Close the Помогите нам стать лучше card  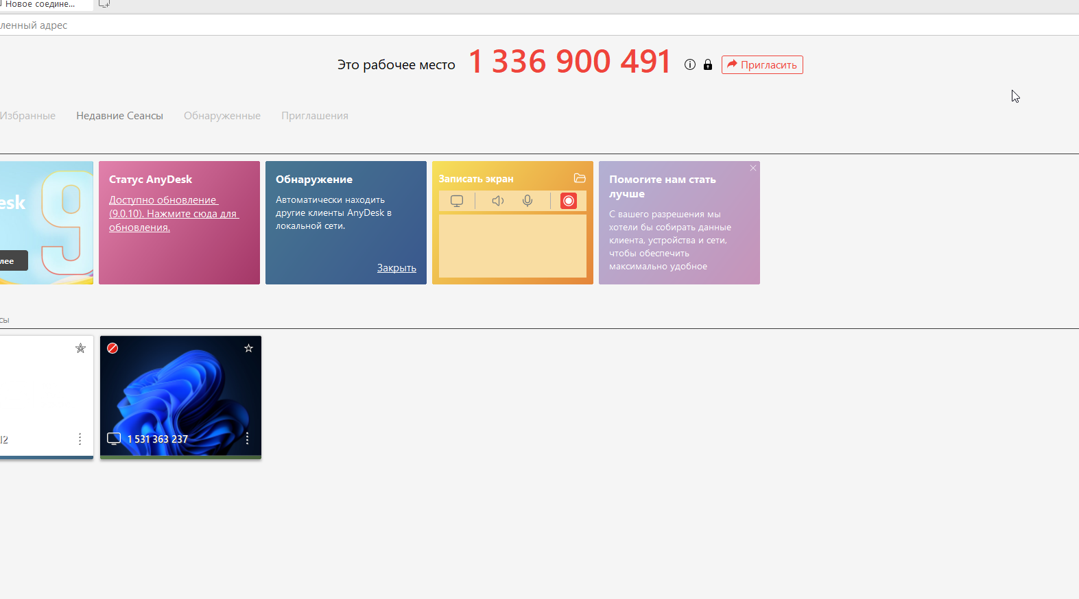pyautogui.click(x=753, y=168)
